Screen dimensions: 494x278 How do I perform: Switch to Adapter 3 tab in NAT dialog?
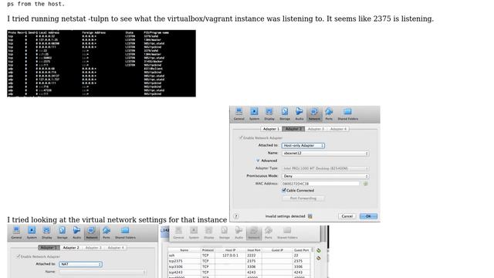tap(93, 248)
